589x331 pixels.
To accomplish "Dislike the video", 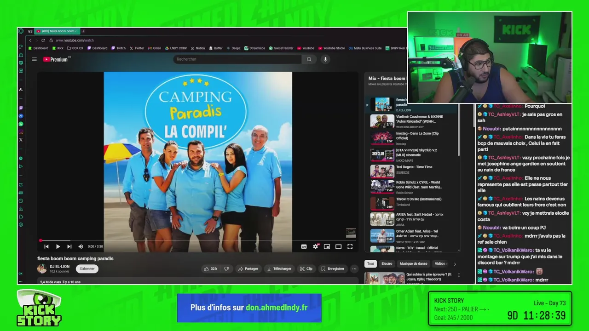I will point(226,269).
